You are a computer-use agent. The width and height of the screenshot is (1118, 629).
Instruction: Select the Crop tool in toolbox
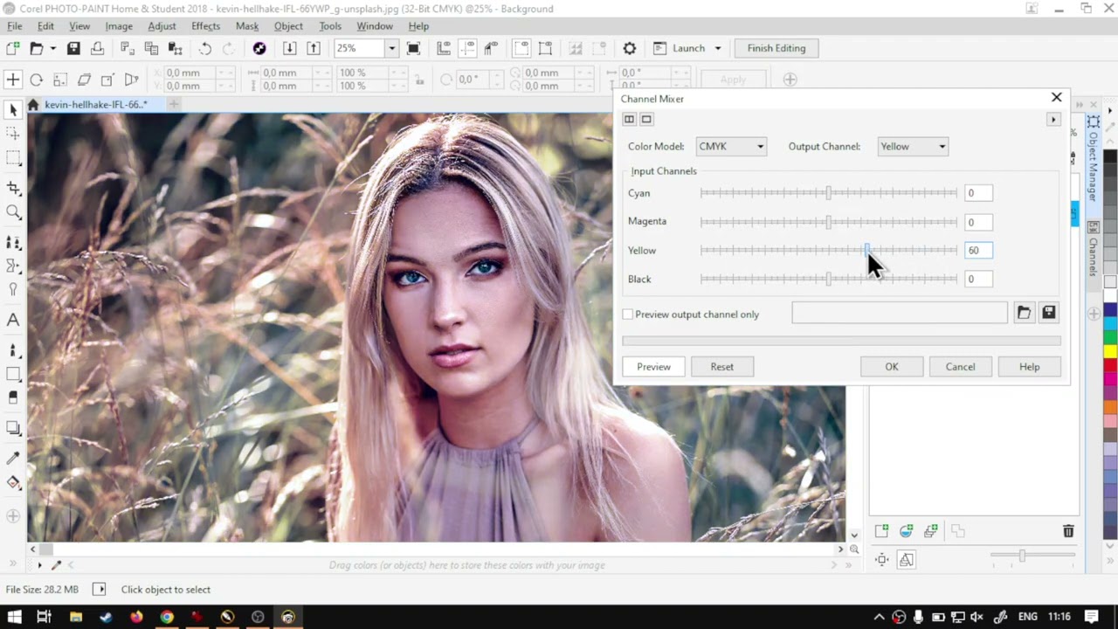click(x=13, y=188)
